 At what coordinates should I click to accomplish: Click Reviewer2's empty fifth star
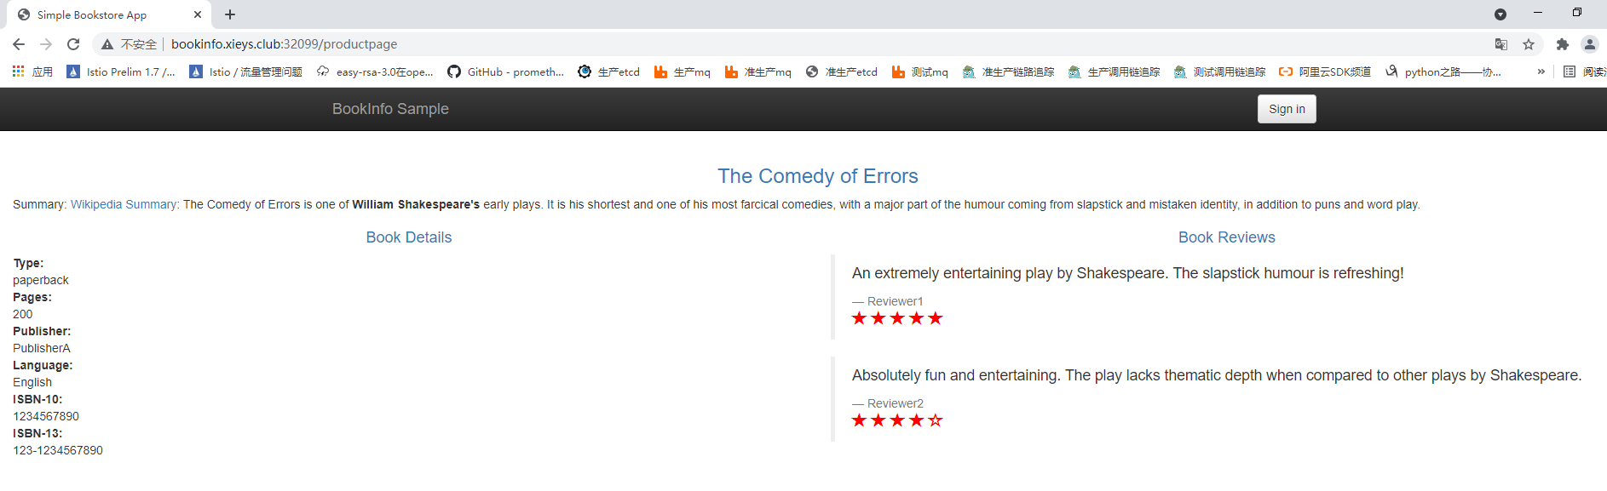(x=936, y=420)
